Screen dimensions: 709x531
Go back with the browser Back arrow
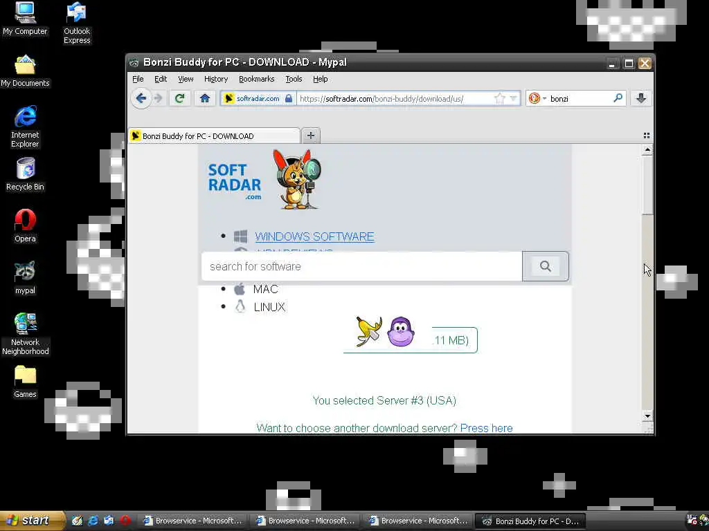coord(141,98)
